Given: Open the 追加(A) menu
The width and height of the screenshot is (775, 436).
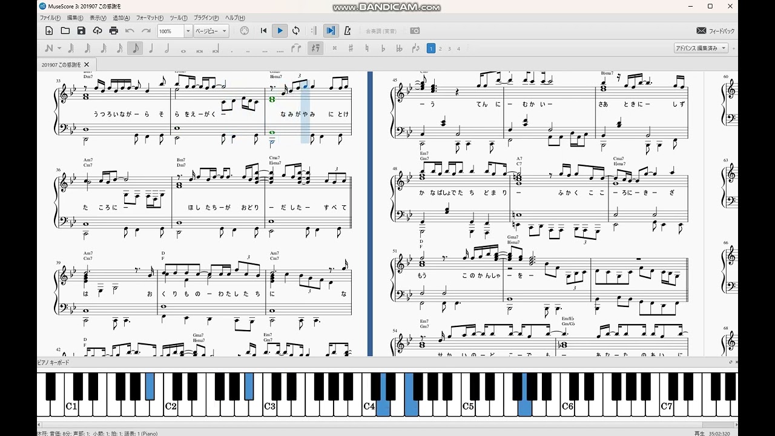Looking at the screenshot, I should pos(120,18).
